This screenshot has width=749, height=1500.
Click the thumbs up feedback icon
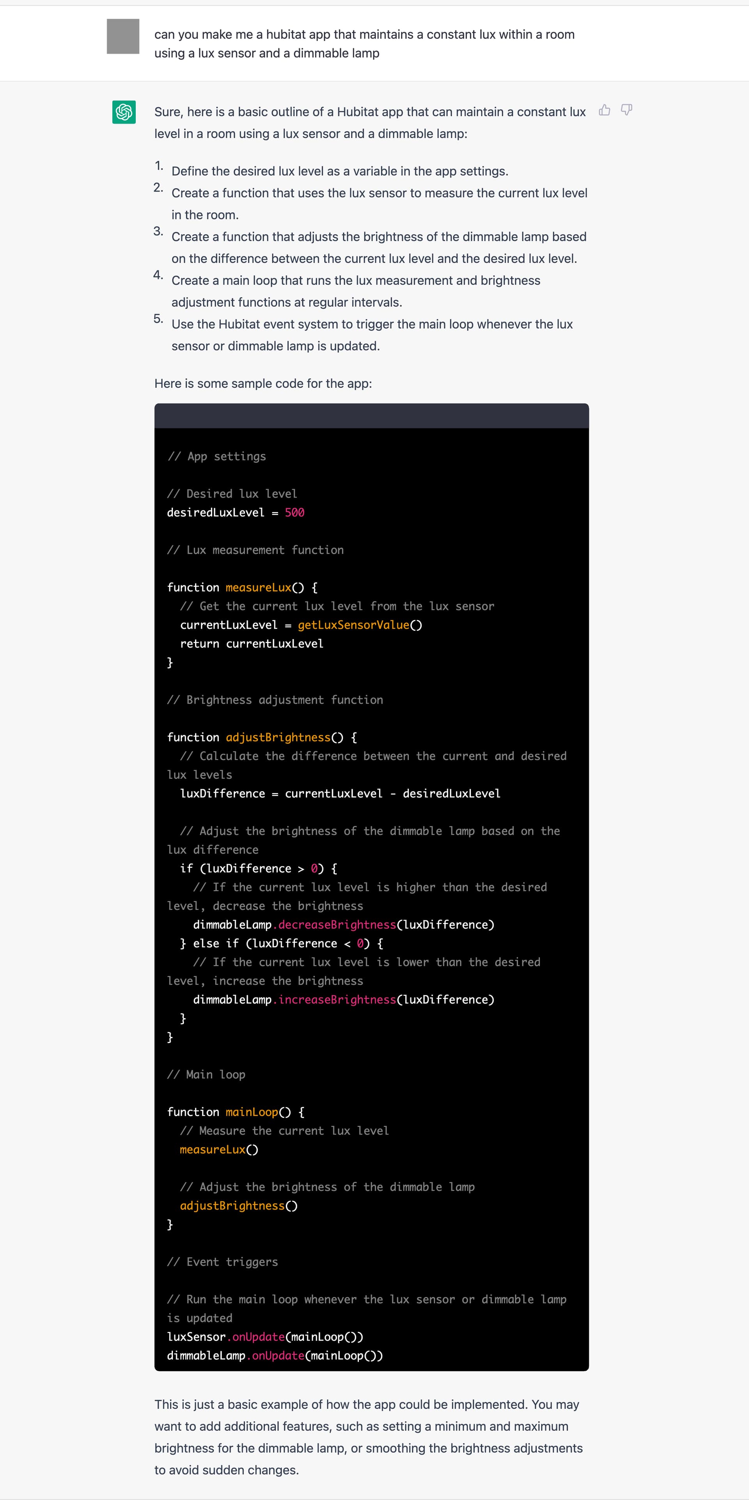coord(604,110)
